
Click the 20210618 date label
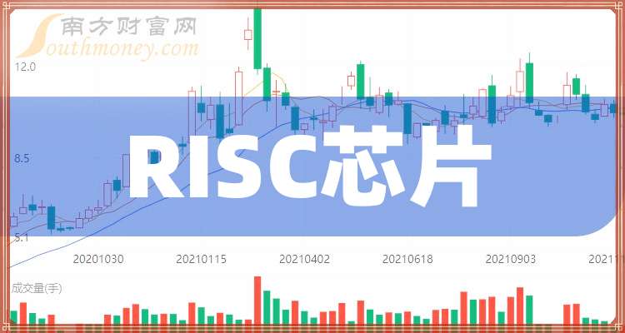click(407, 259)
